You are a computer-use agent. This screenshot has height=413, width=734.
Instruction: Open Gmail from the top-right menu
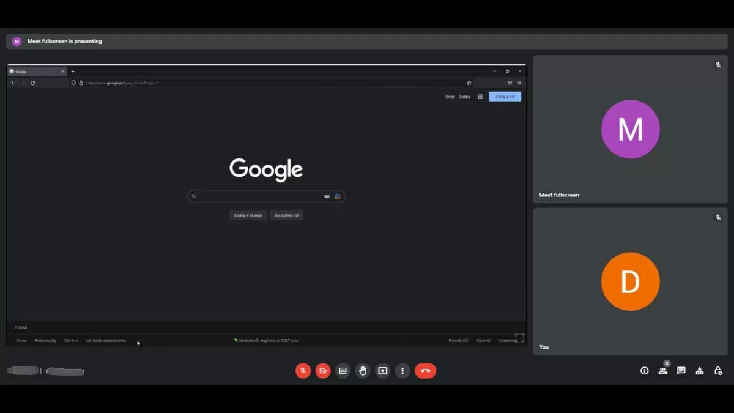(450, 96)
